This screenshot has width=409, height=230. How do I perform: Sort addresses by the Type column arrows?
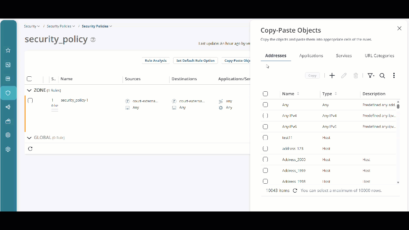(336, 94)
